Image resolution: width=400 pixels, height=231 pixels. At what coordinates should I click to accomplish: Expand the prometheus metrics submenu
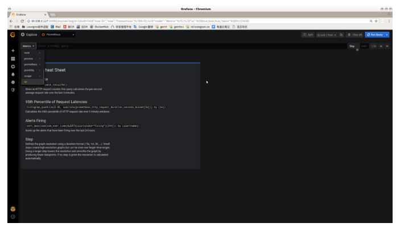(32, 64)
